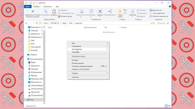This screenshot has height=109, width=195.
Task: Click the Paste clipboard icon
Action: [54, 12]
